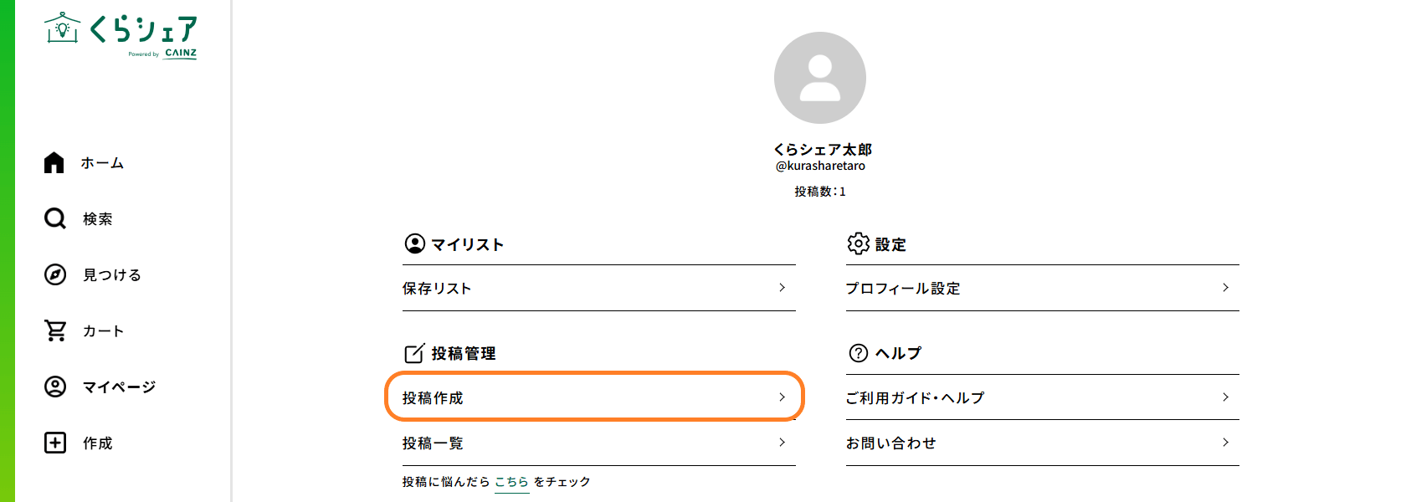Open ご利用ガイド・ヘルプ chevron arrow
Screen dimensions: 1406x502
pos(1225,397)
